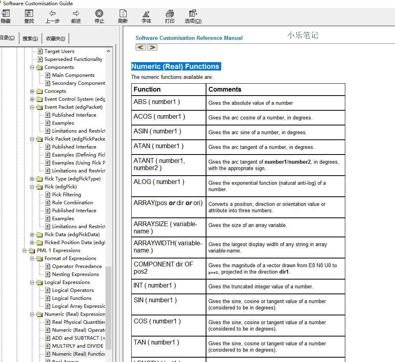Click the Pick Data (edgPickData) folder icon
395x362 pixels.
(39, 235)
